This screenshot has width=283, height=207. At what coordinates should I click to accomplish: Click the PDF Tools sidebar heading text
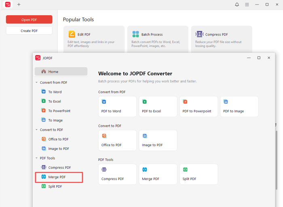(47, 158)
